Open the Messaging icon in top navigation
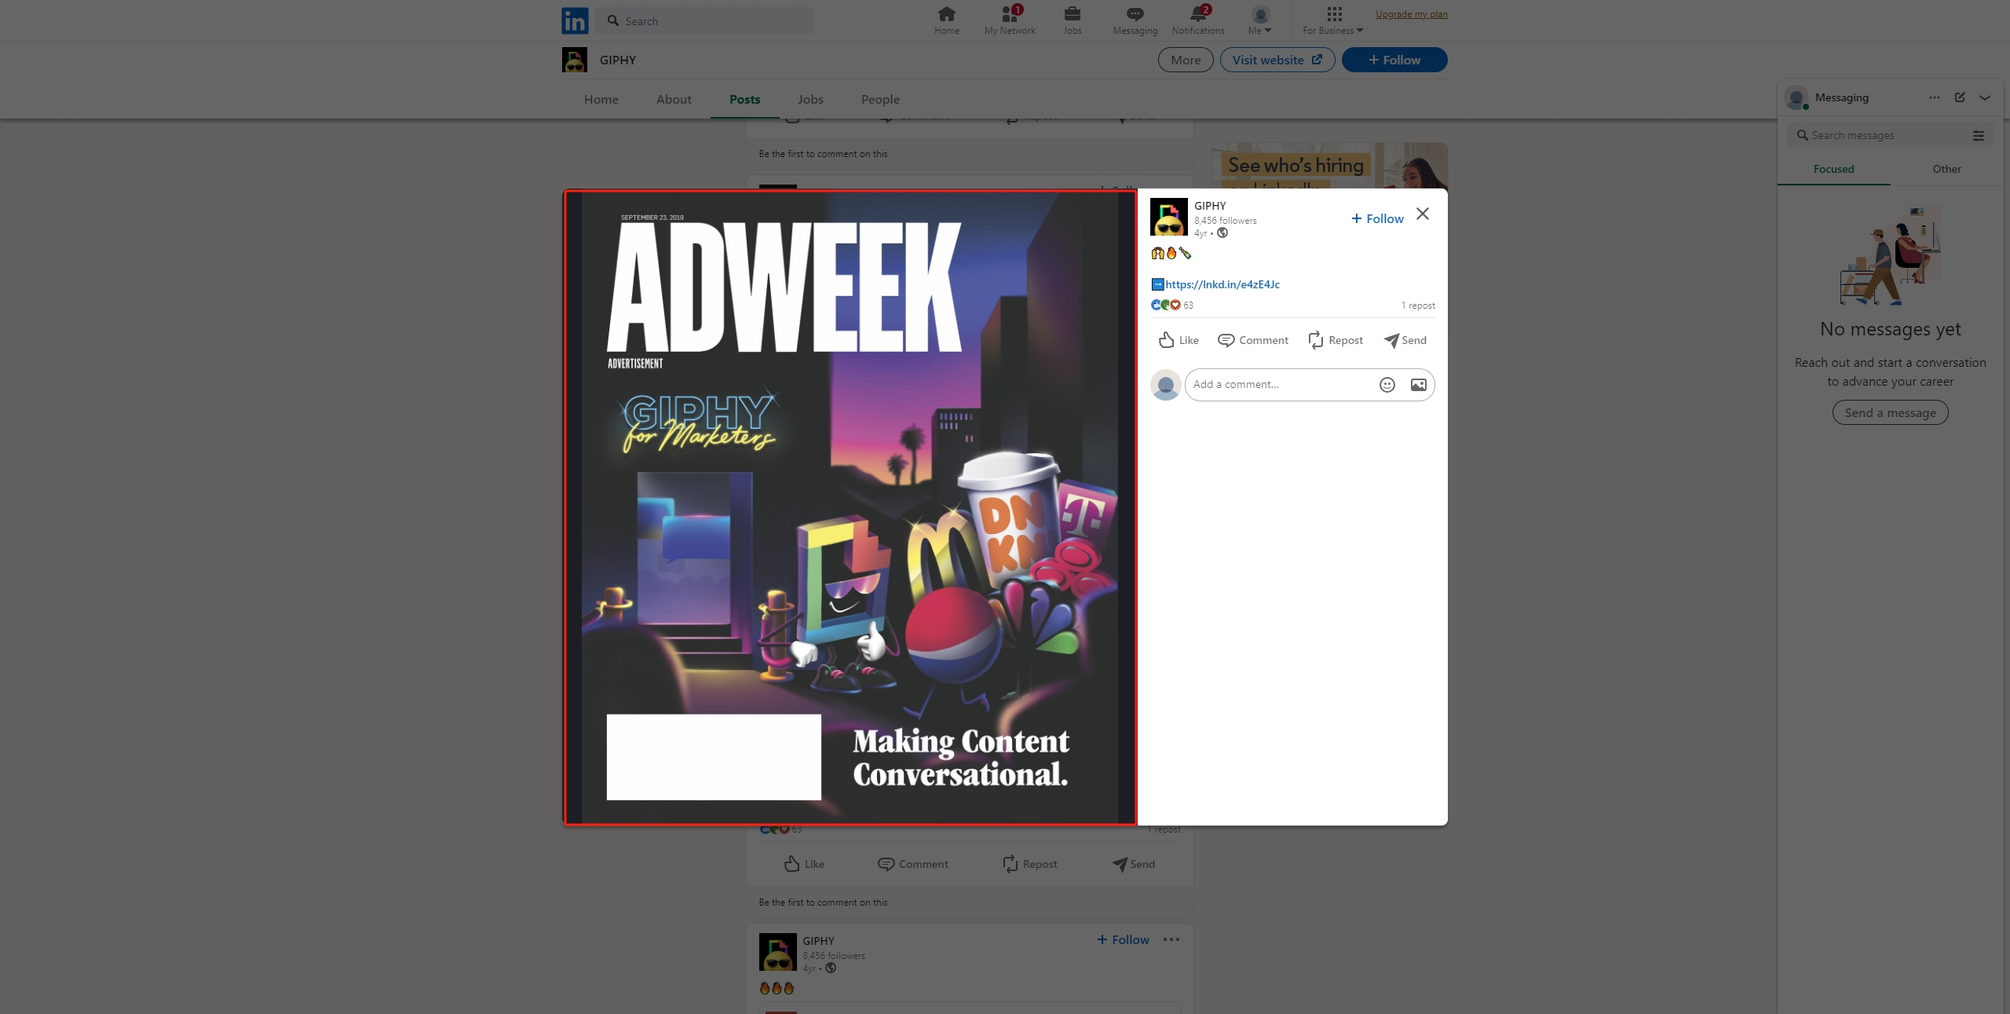Screen dimensions: 2010x1014 1135,20
